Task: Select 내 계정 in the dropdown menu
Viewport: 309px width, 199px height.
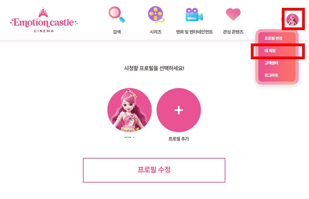Action: click(270, 50)
